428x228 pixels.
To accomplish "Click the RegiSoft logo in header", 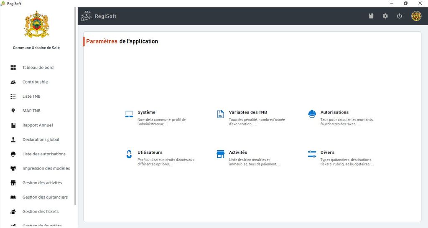I will point(87,16).
